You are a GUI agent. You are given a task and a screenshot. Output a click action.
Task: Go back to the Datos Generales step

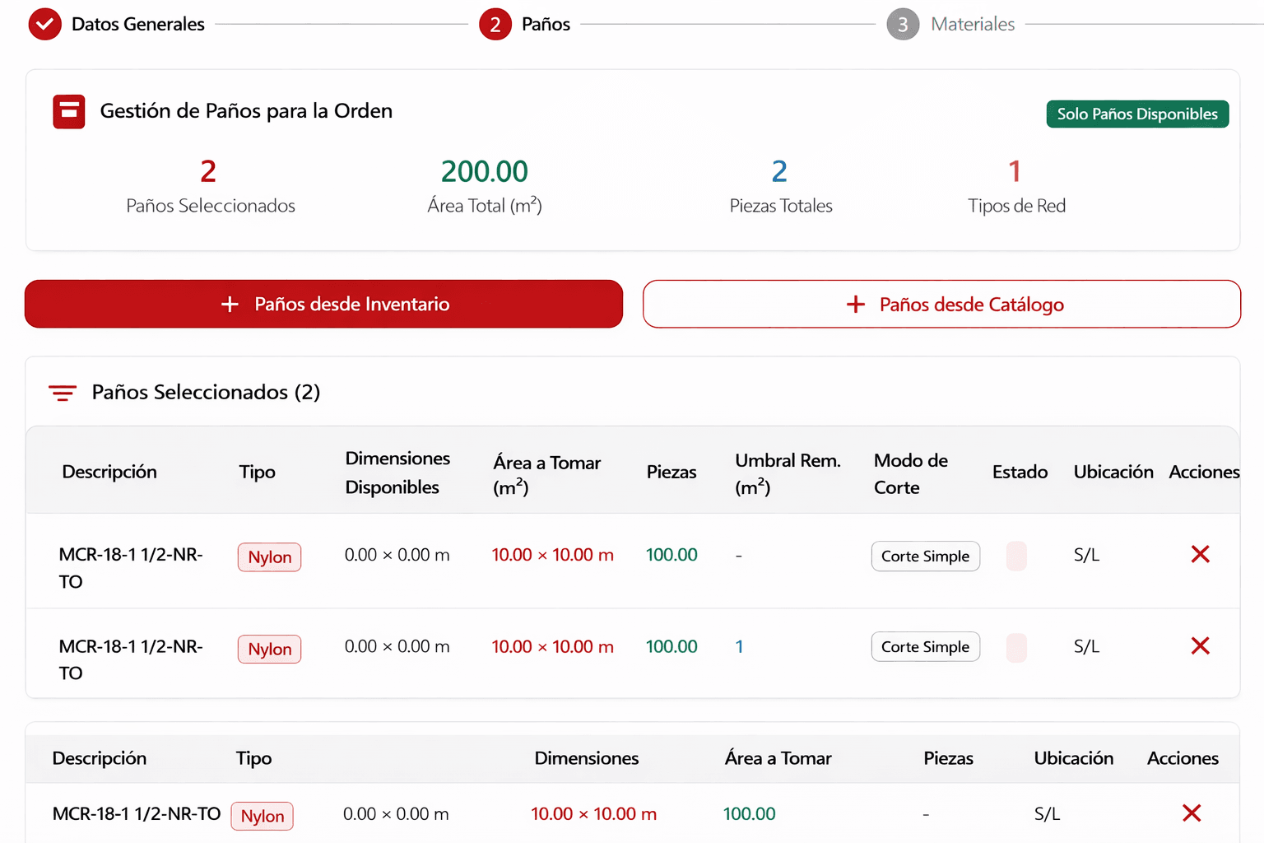coord(138,24)
